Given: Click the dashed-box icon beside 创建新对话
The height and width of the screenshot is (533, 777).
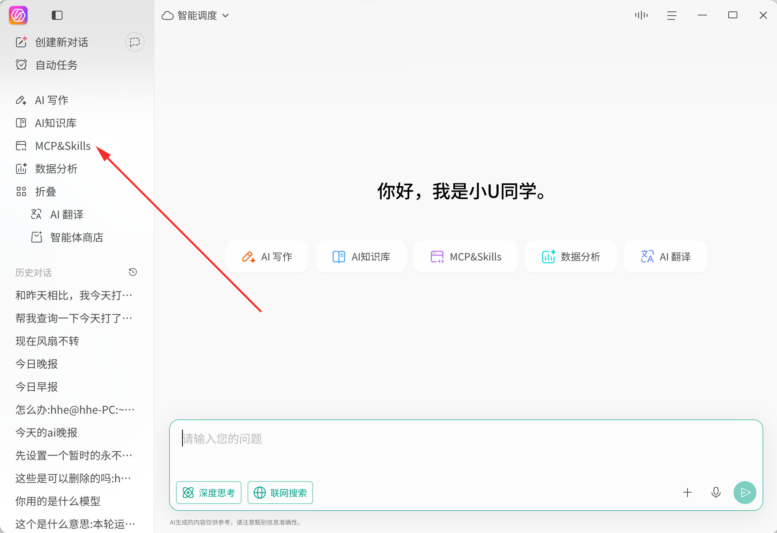Looking at the screenshot, I should 135,42.
